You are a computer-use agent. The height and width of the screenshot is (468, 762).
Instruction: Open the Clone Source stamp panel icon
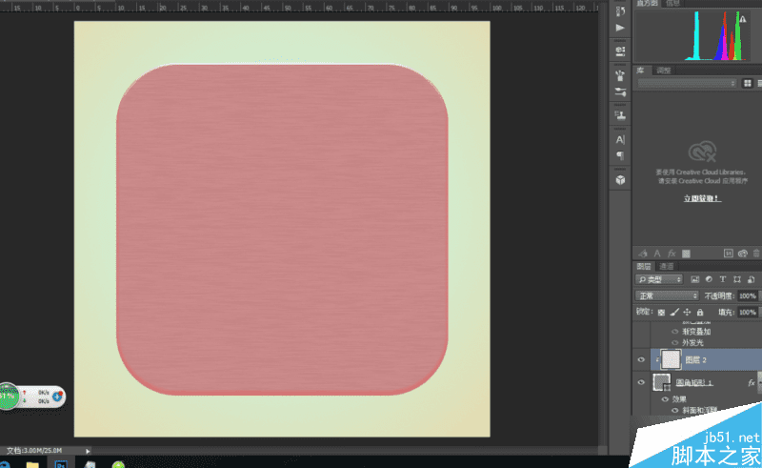coord(620,114)
